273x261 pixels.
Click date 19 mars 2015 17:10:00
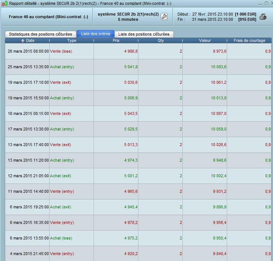(28, 82)
